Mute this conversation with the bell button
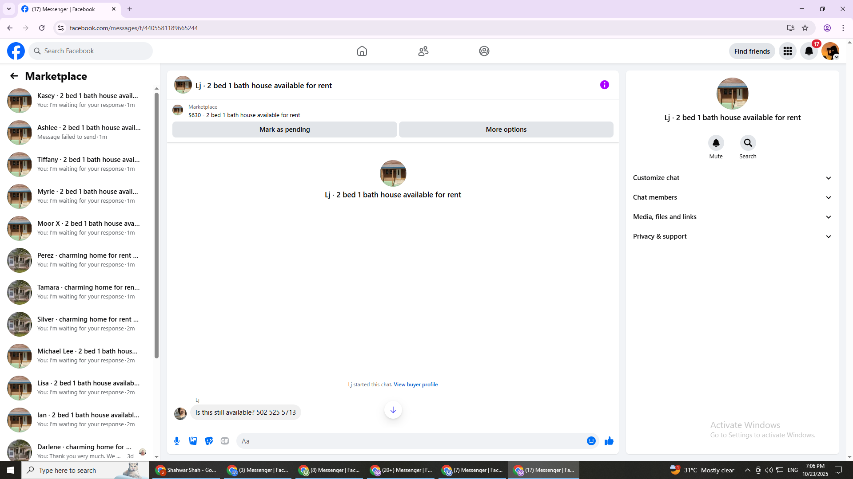This screenshot has width=853, height=479. pos(716,143)
